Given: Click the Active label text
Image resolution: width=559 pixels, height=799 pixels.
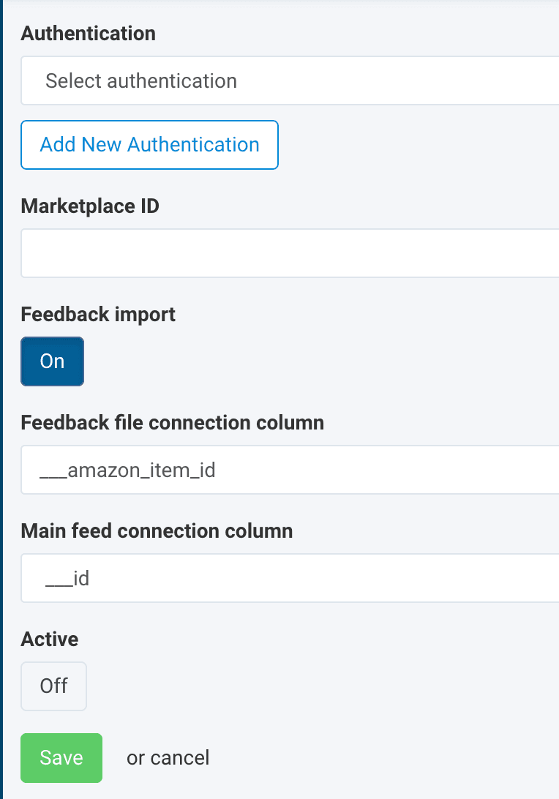Looking at the screenshot, I should (49, 639).
